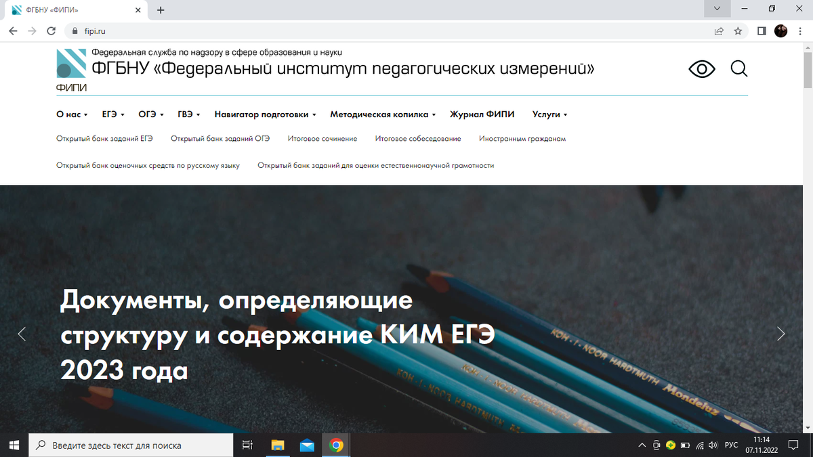The width and height of the screenshot is (813, 457).
Task: Bookmark this page with star icon
Action: (x=738, y=31)
